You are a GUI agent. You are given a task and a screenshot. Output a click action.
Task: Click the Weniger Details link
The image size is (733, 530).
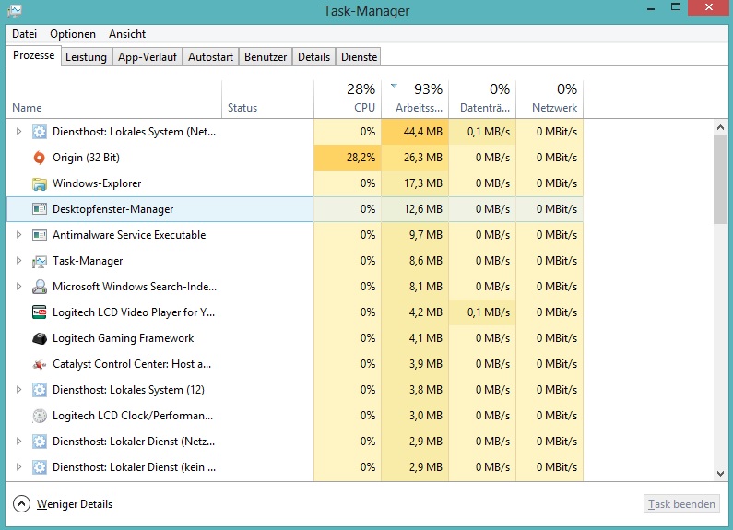pyautogui.click(x=75, y=504)
